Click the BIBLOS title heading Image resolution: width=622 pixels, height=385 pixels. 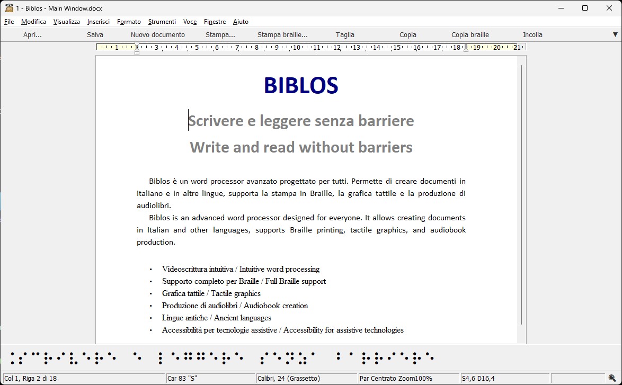pos(301,85)
